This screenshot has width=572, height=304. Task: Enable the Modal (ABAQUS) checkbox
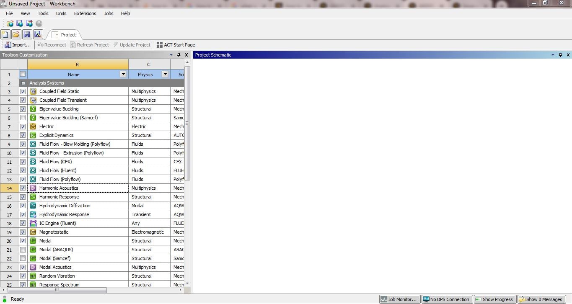pyautogui.click(x=23, y=250)
